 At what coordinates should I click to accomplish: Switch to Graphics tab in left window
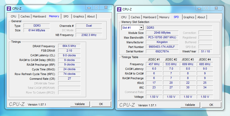click(x=79, y=16)
